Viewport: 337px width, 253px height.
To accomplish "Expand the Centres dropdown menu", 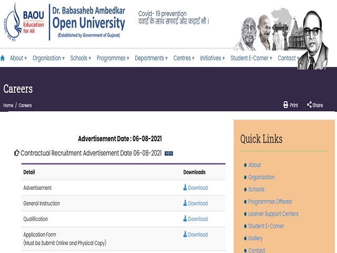I will [x=184, y=58].
